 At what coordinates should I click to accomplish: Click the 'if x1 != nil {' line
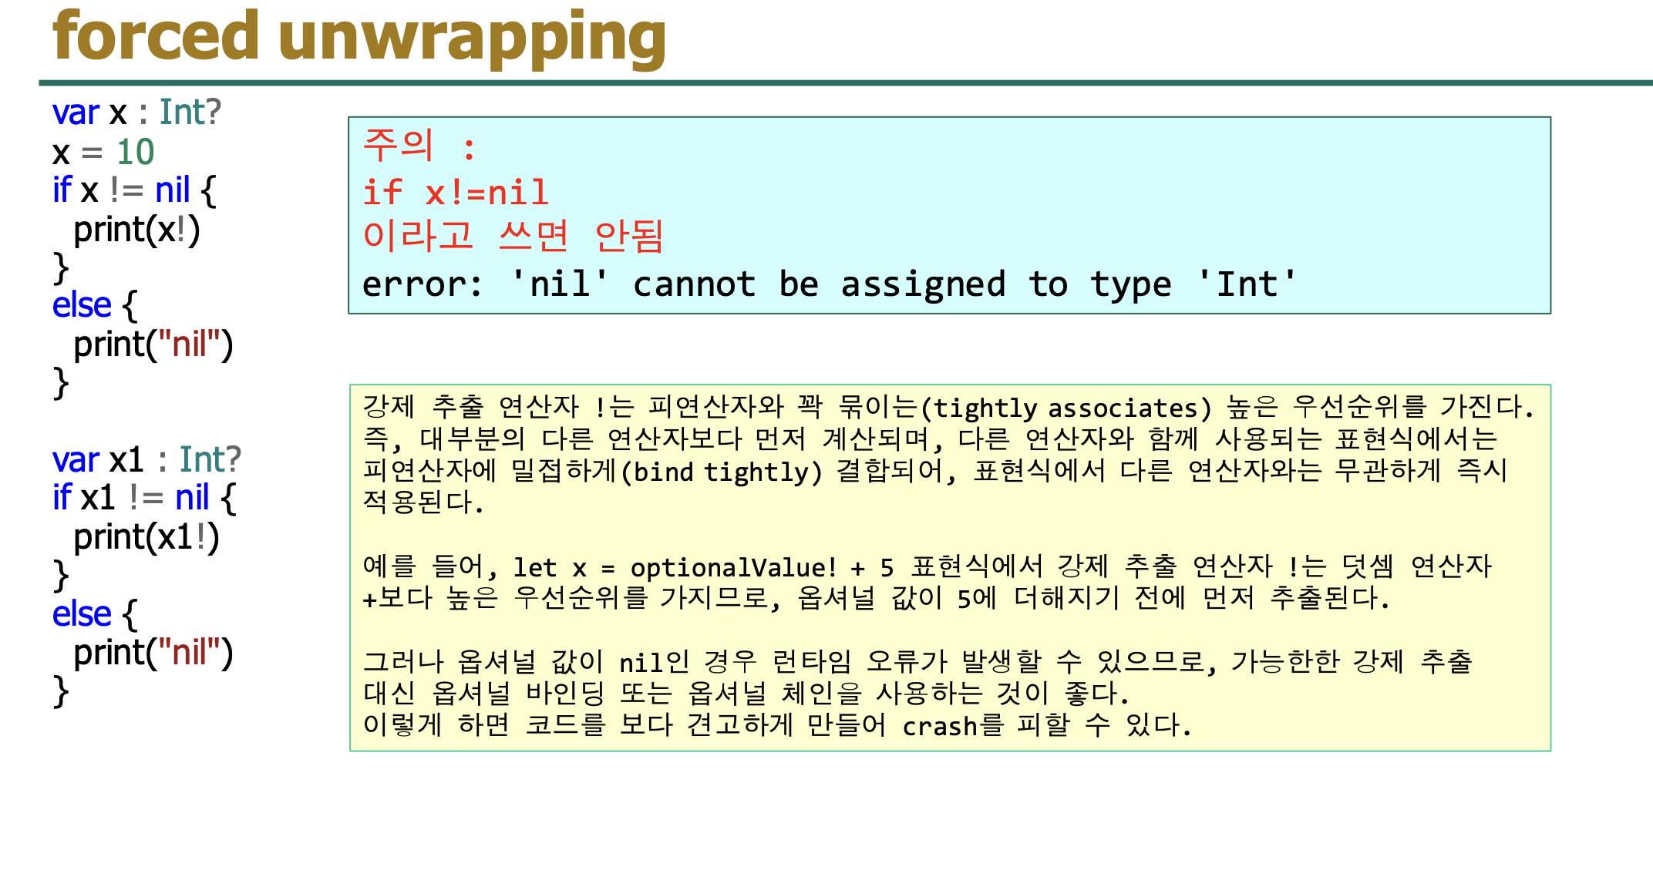[144, 499]
